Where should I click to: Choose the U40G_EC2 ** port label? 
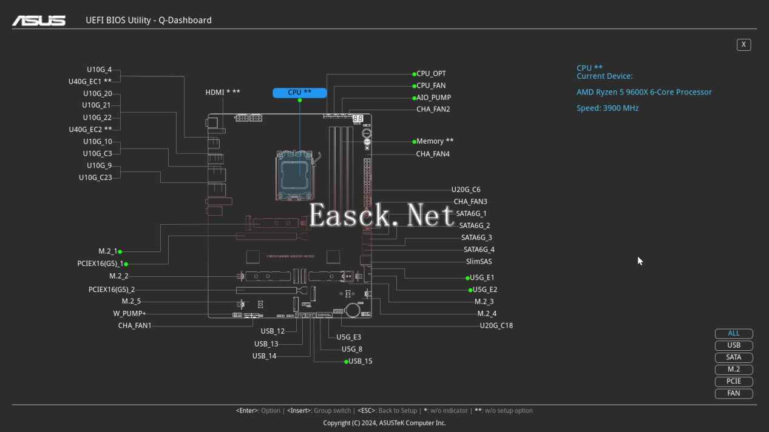coord(90,130)
